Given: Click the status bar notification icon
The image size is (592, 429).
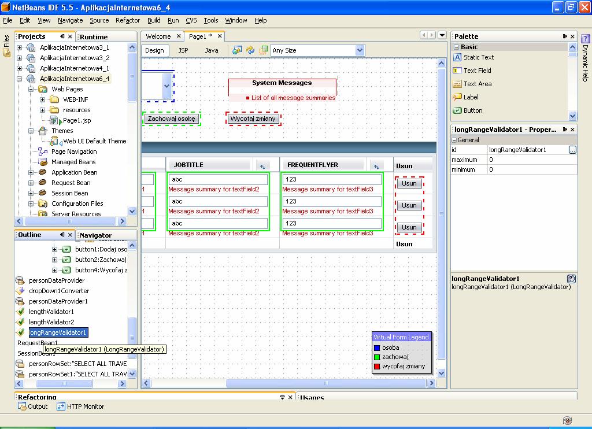Looking at the screenshot, I should point(567,420).
